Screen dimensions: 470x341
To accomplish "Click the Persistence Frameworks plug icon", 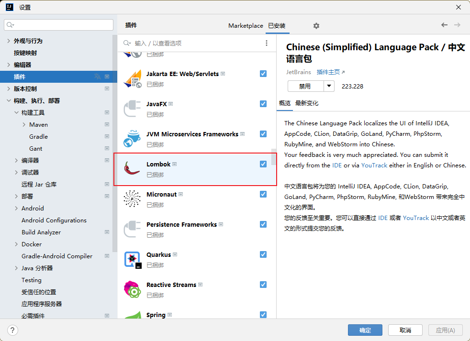I will tap(132, 229).
